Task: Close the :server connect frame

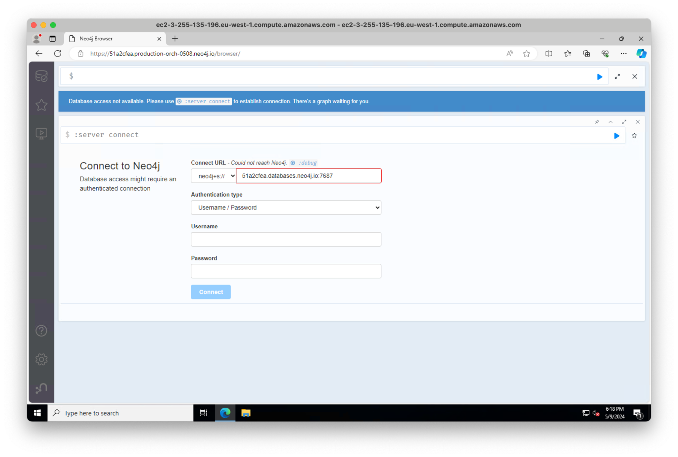Action: [x=638, y=122]
